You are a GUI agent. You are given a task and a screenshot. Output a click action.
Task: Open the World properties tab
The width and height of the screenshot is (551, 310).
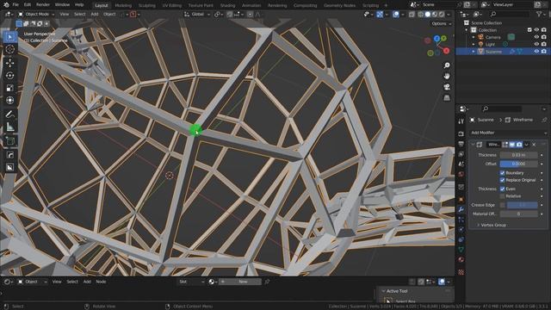click(461, 174)
